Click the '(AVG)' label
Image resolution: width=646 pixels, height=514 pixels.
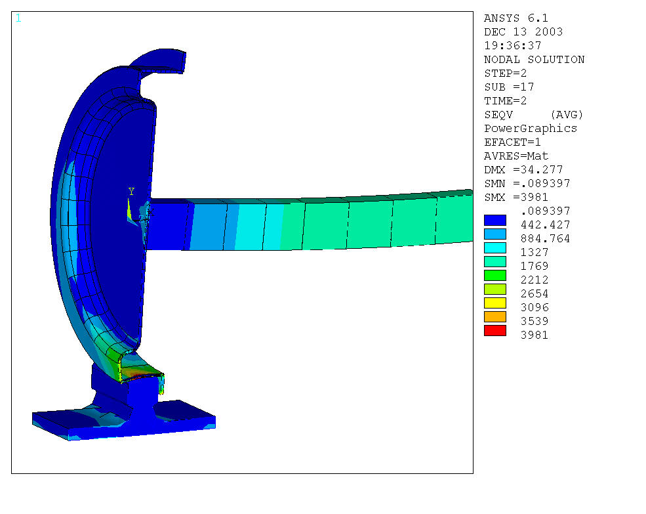point(567,115)
